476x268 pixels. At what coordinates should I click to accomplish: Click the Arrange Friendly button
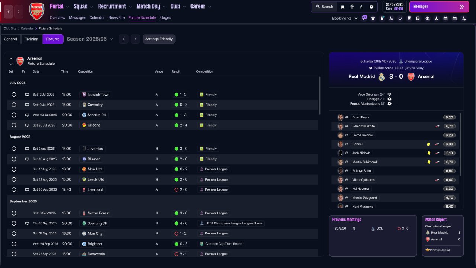pyautogui.click(x=159, y=39)
